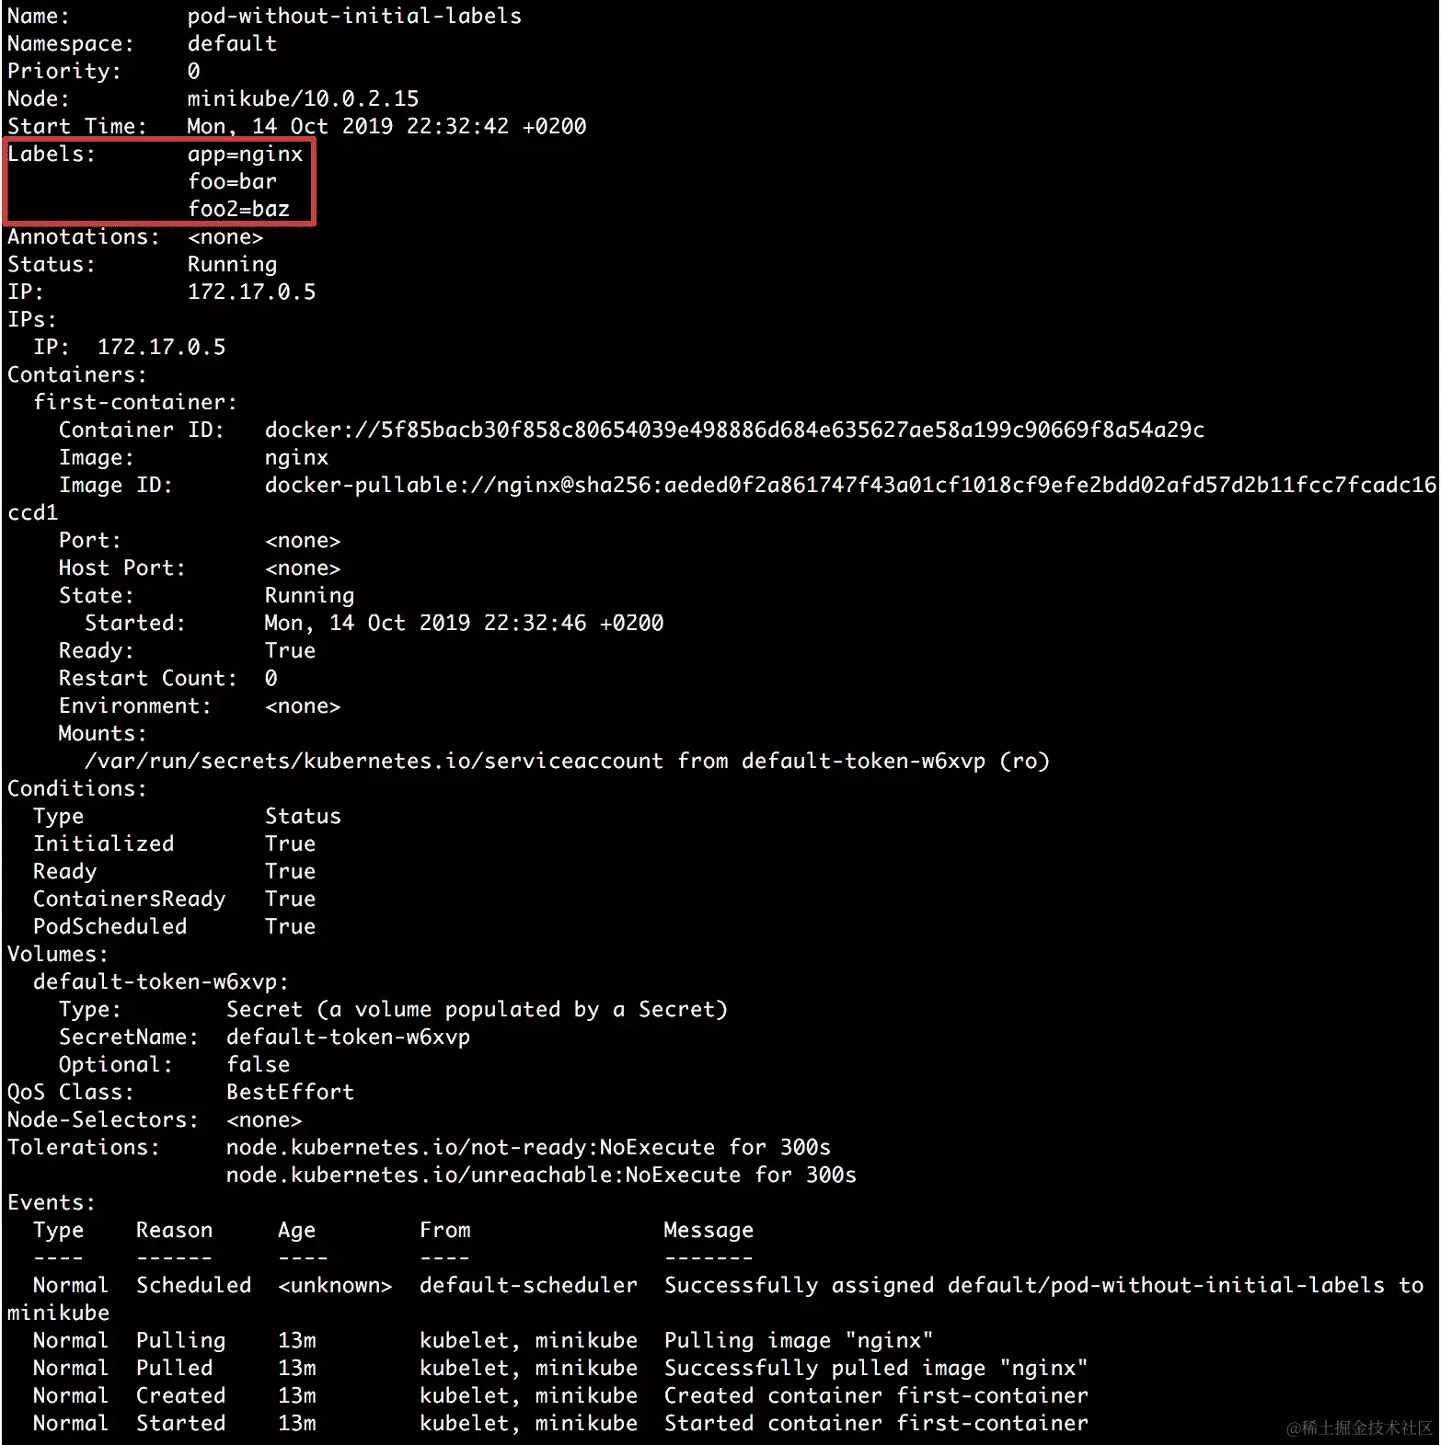The width and height of the screenshot is (1441, 1445).
Task: Click the Started time '22:32:46 +0200'
Action: coord(573,623)
